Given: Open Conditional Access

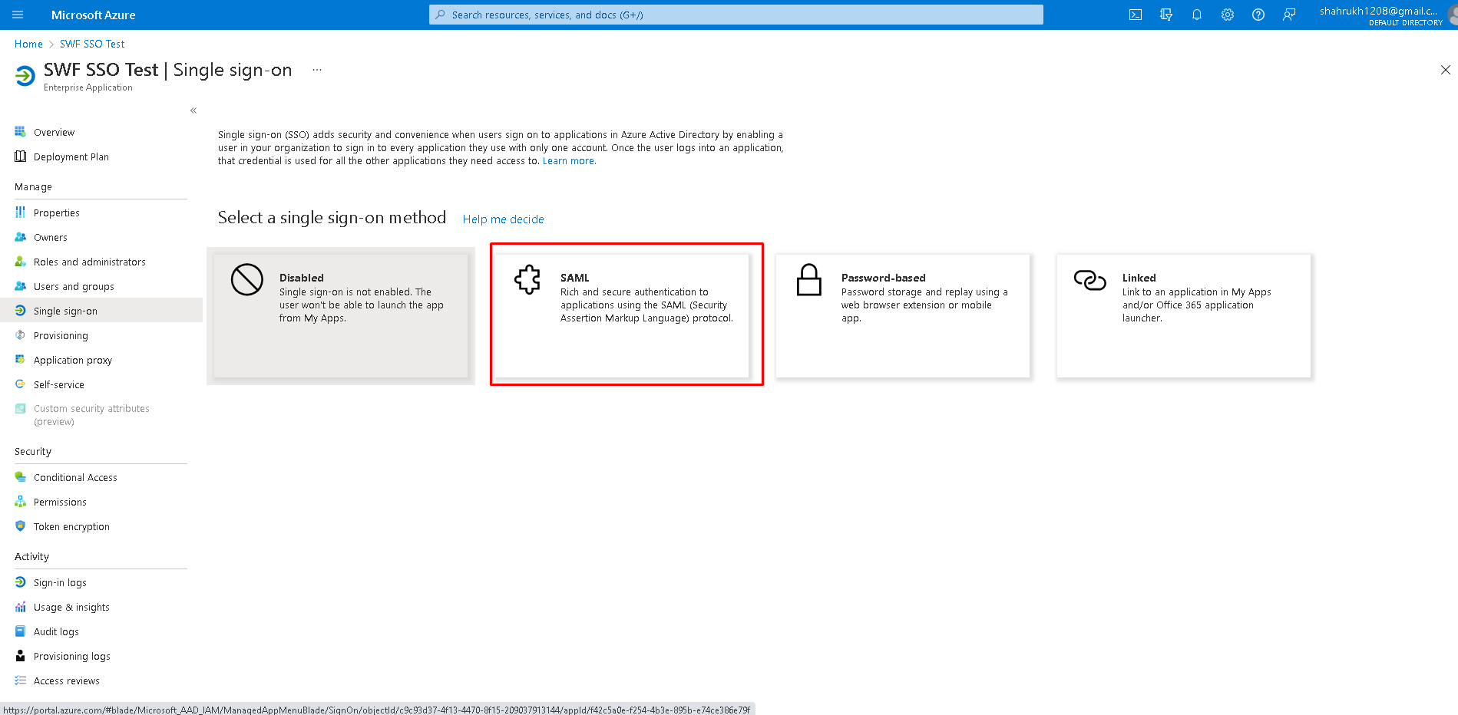Looking at the screenshot, I should coord(101,477).
